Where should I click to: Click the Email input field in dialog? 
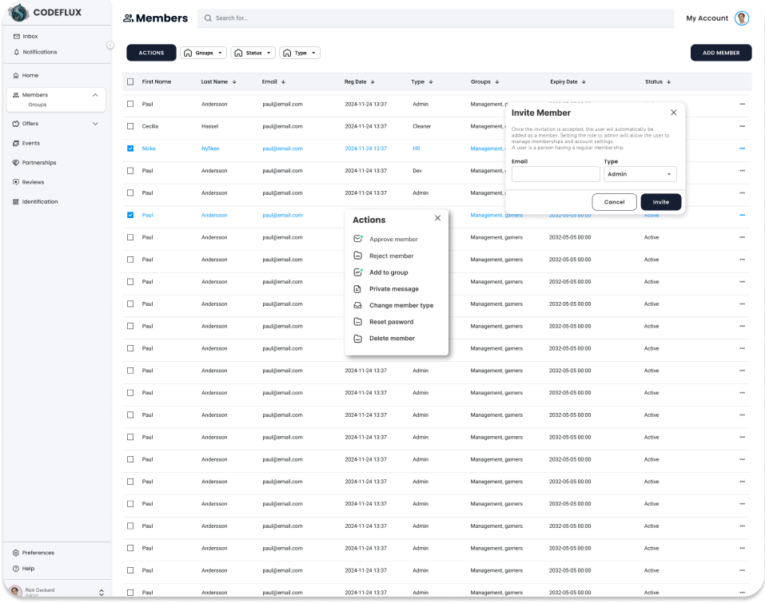pyautogui.click(x=555, y=174)
